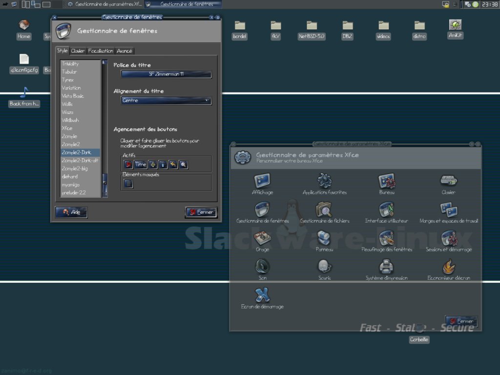Select the Zomple2-Dark-alt theme
Image resolution: width=500 pixels, height=375 pixels.
(81, 160)
